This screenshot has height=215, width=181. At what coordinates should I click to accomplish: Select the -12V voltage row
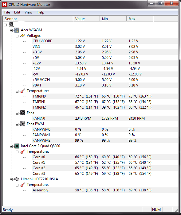105,69
